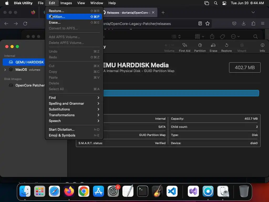Open System Settings from the Dock
This screenshot has width=269, height=202.
113,191
